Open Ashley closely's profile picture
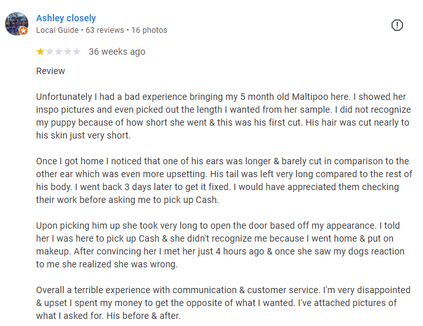Screen dimensions: 423x326 (x=16, y=23)
